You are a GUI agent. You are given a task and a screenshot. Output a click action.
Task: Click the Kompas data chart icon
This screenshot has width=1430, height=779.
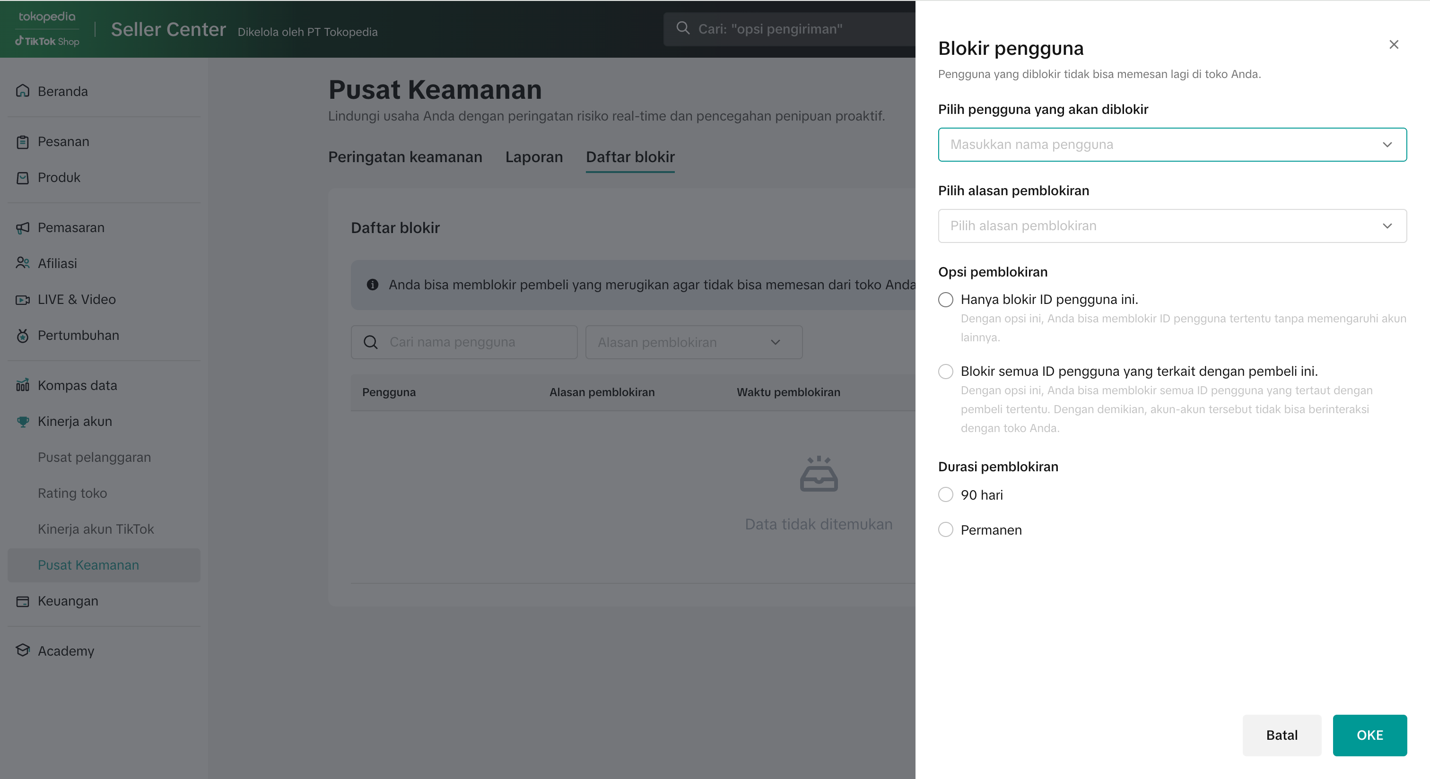(22, 386)
